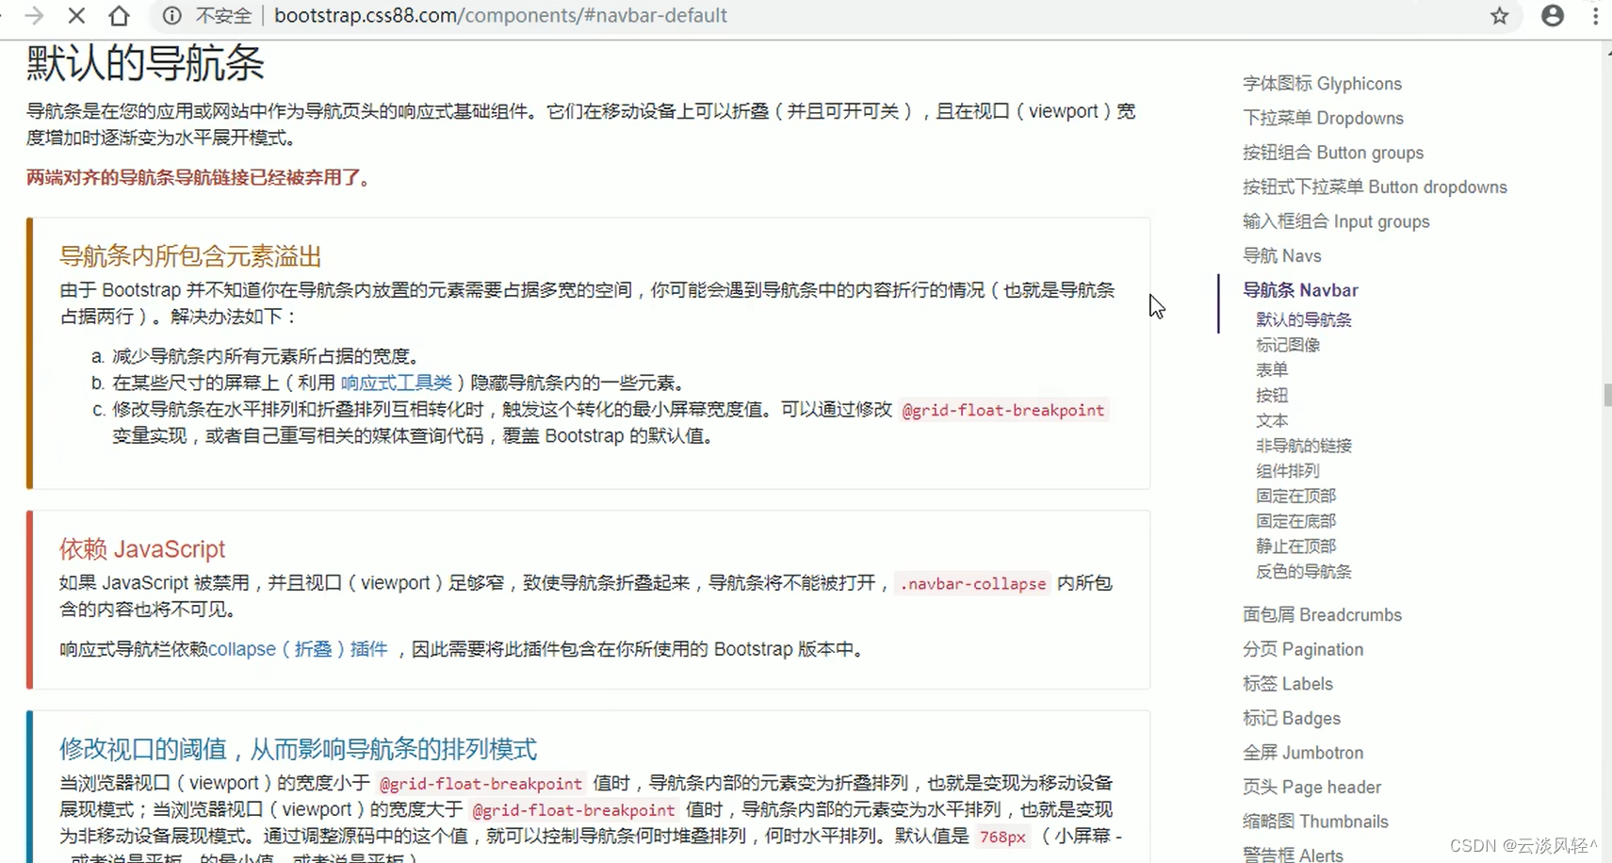Open the browser account avatar
1612x863 pixels.
click(x=1552, y=16)
